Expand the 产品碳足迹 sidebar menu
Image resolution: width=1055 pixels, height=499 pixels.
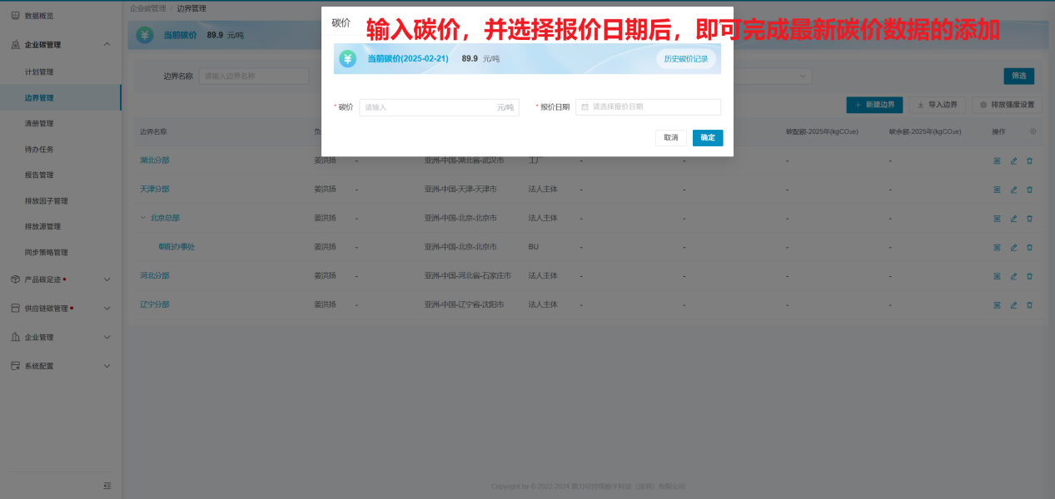click(x=107, y=279)
